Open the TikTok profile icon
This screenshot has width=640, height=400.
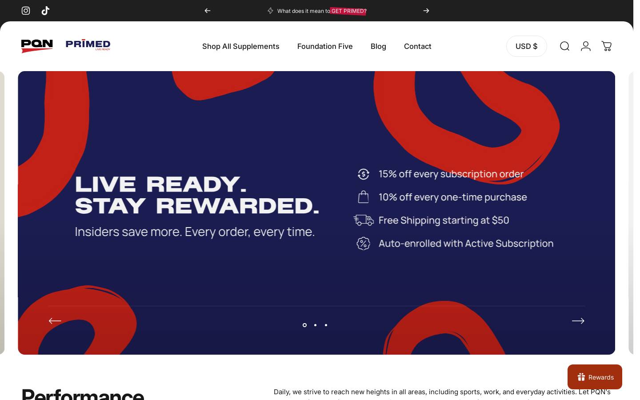tap(45, 11)
